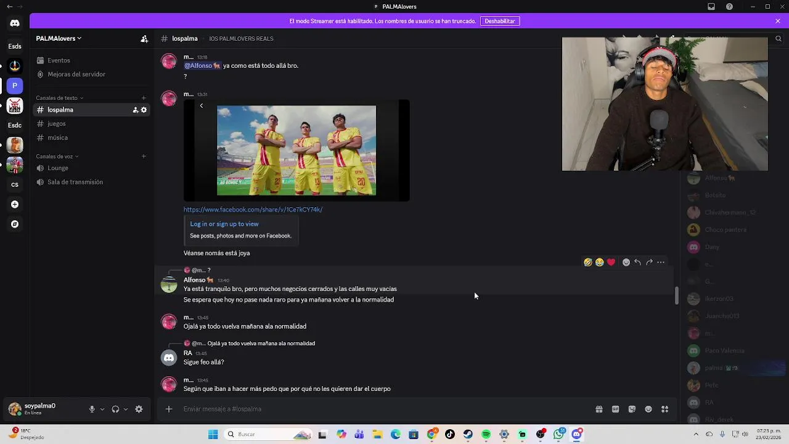Click the taskbar Buscar search box

(x=268, y=434)
